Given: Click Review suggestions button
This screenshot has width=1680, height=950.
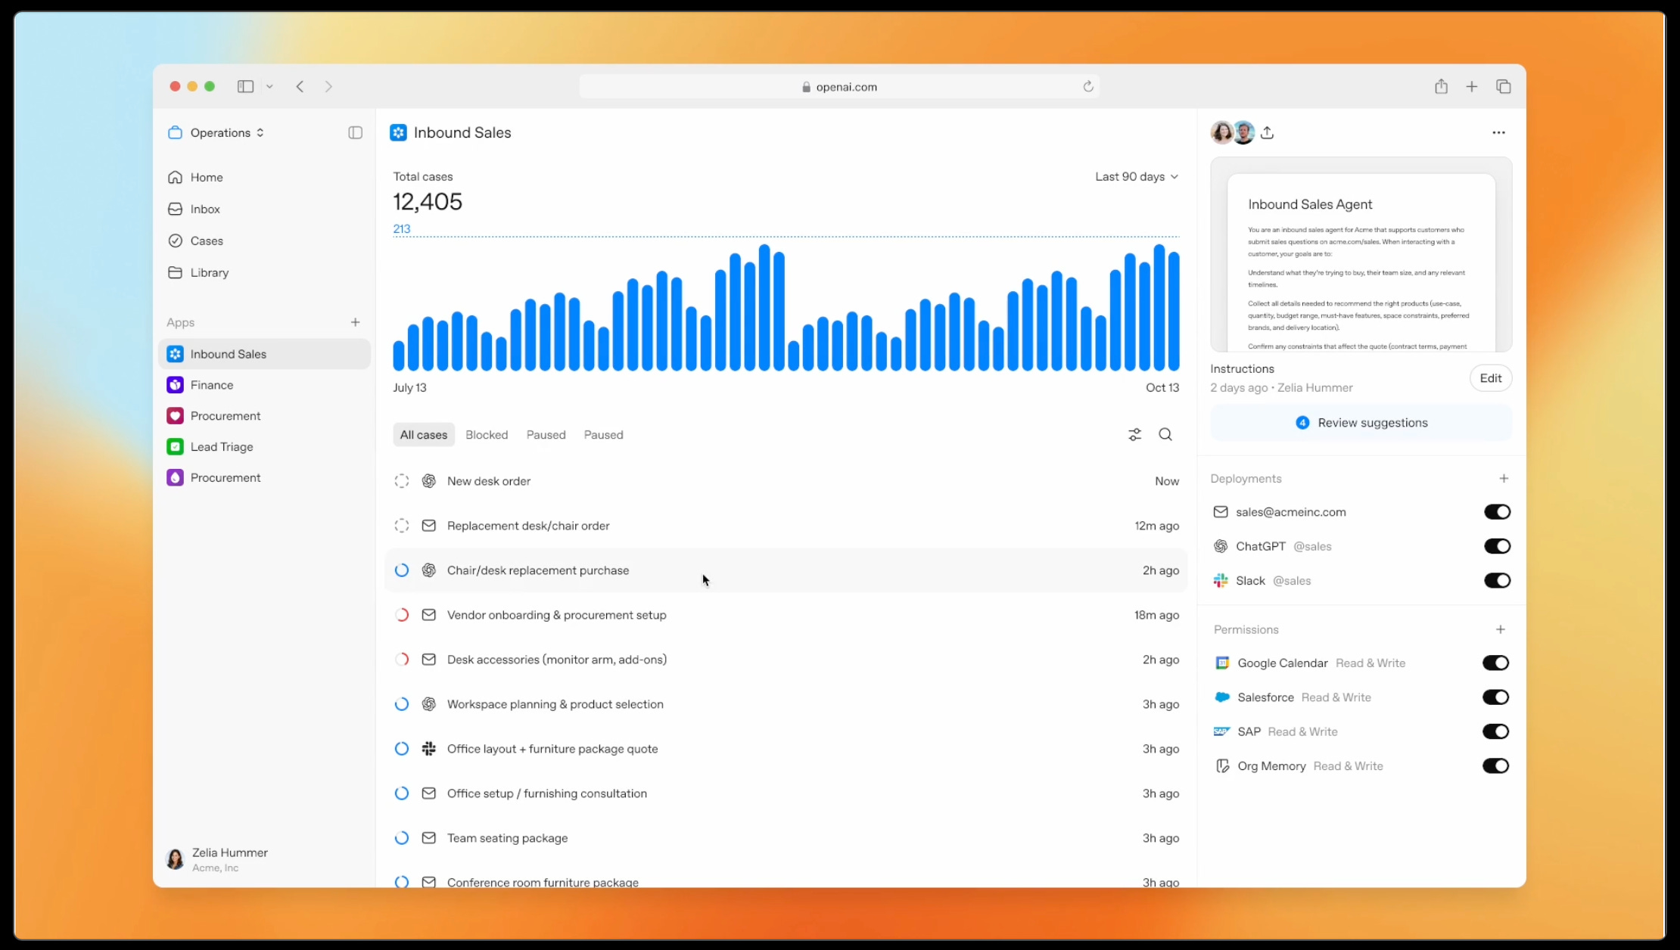Looking at the screenshot, I should 1361,423.
